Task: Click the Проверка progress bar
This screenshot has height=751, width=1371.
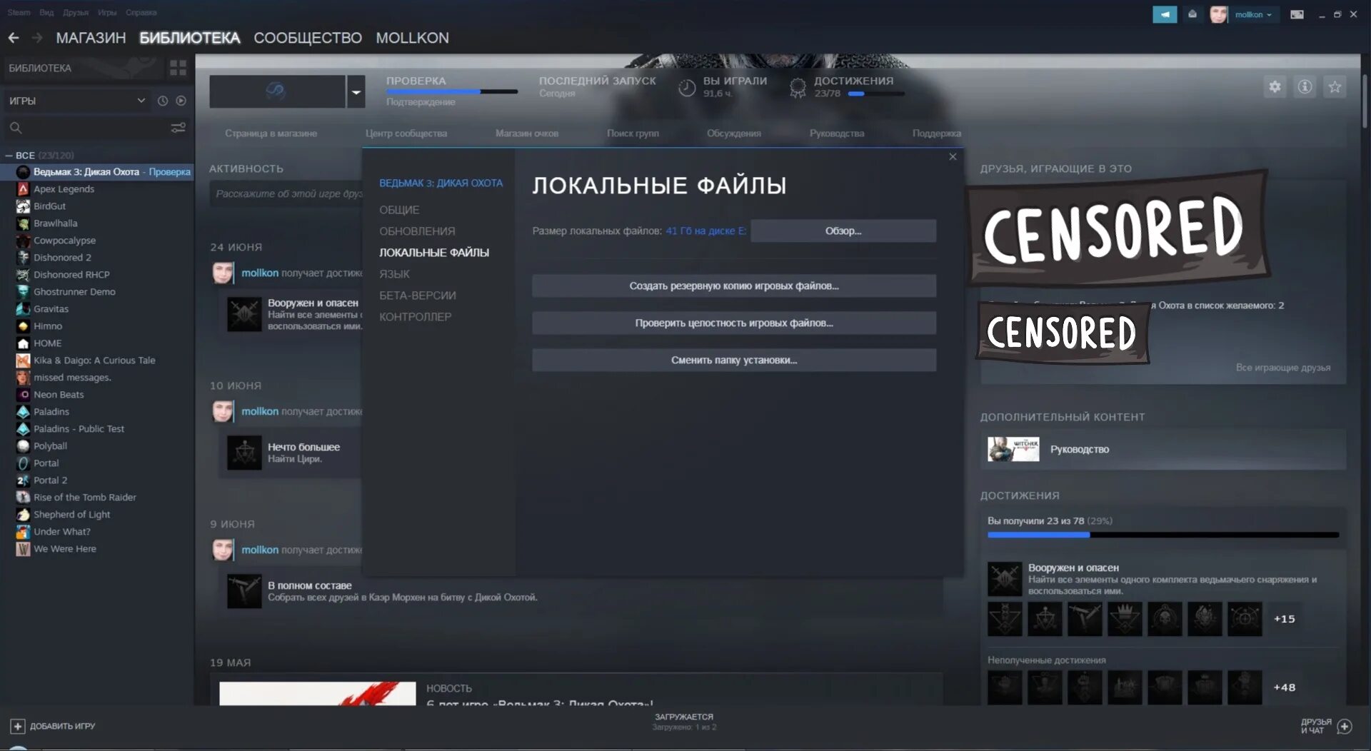Action: pos(452,92)
